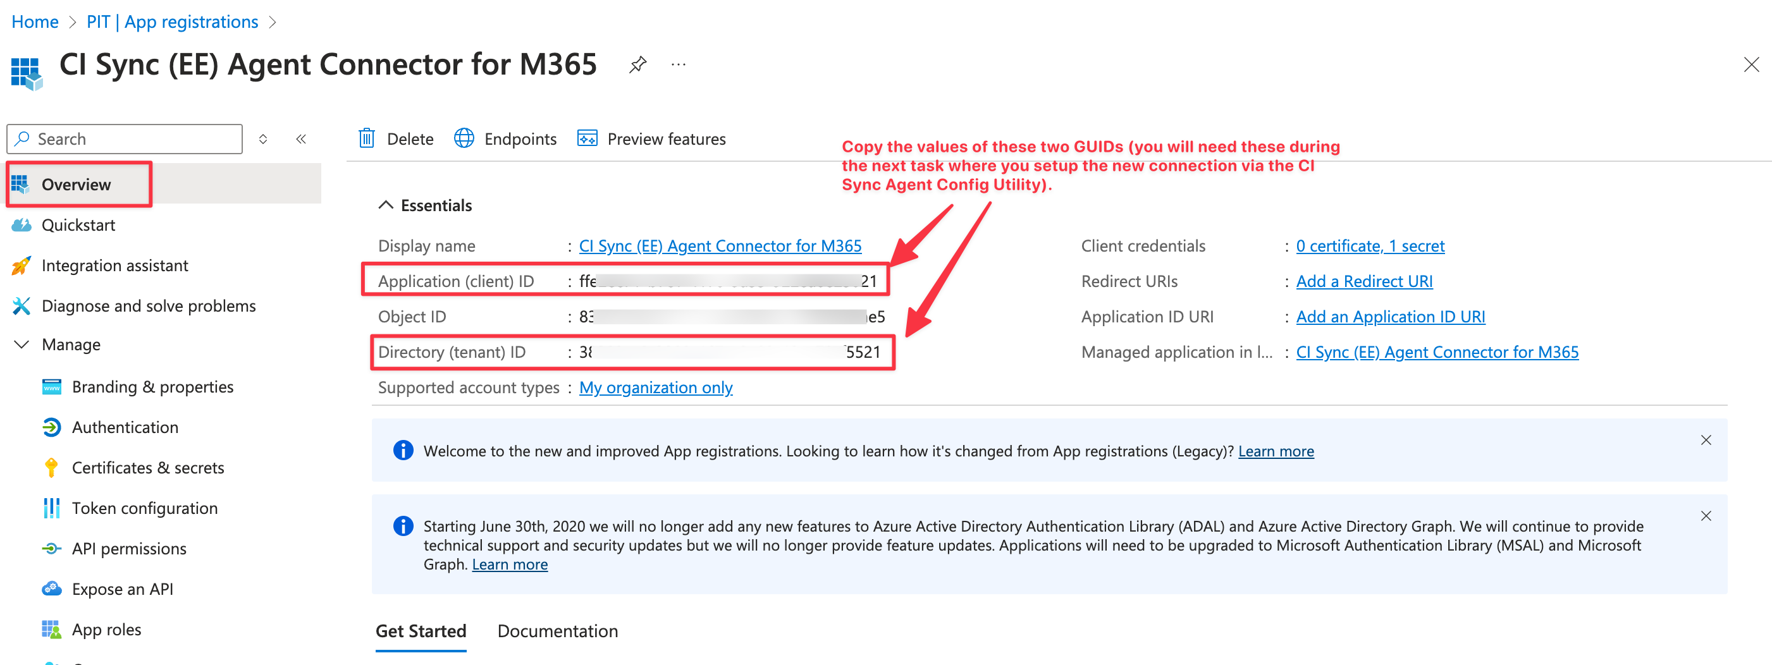This screenshot has height=665, width=1772.
Task: Collapse the Manage menu group
Action: [22, 344]
